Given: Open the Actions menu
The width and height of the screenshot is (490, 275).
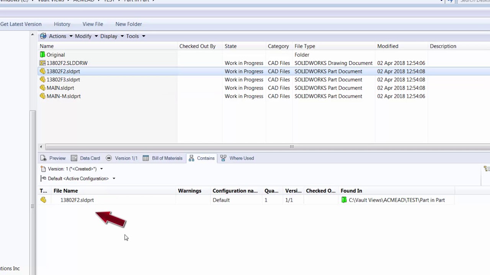Looking at the screenshot, I should (60, 36).
